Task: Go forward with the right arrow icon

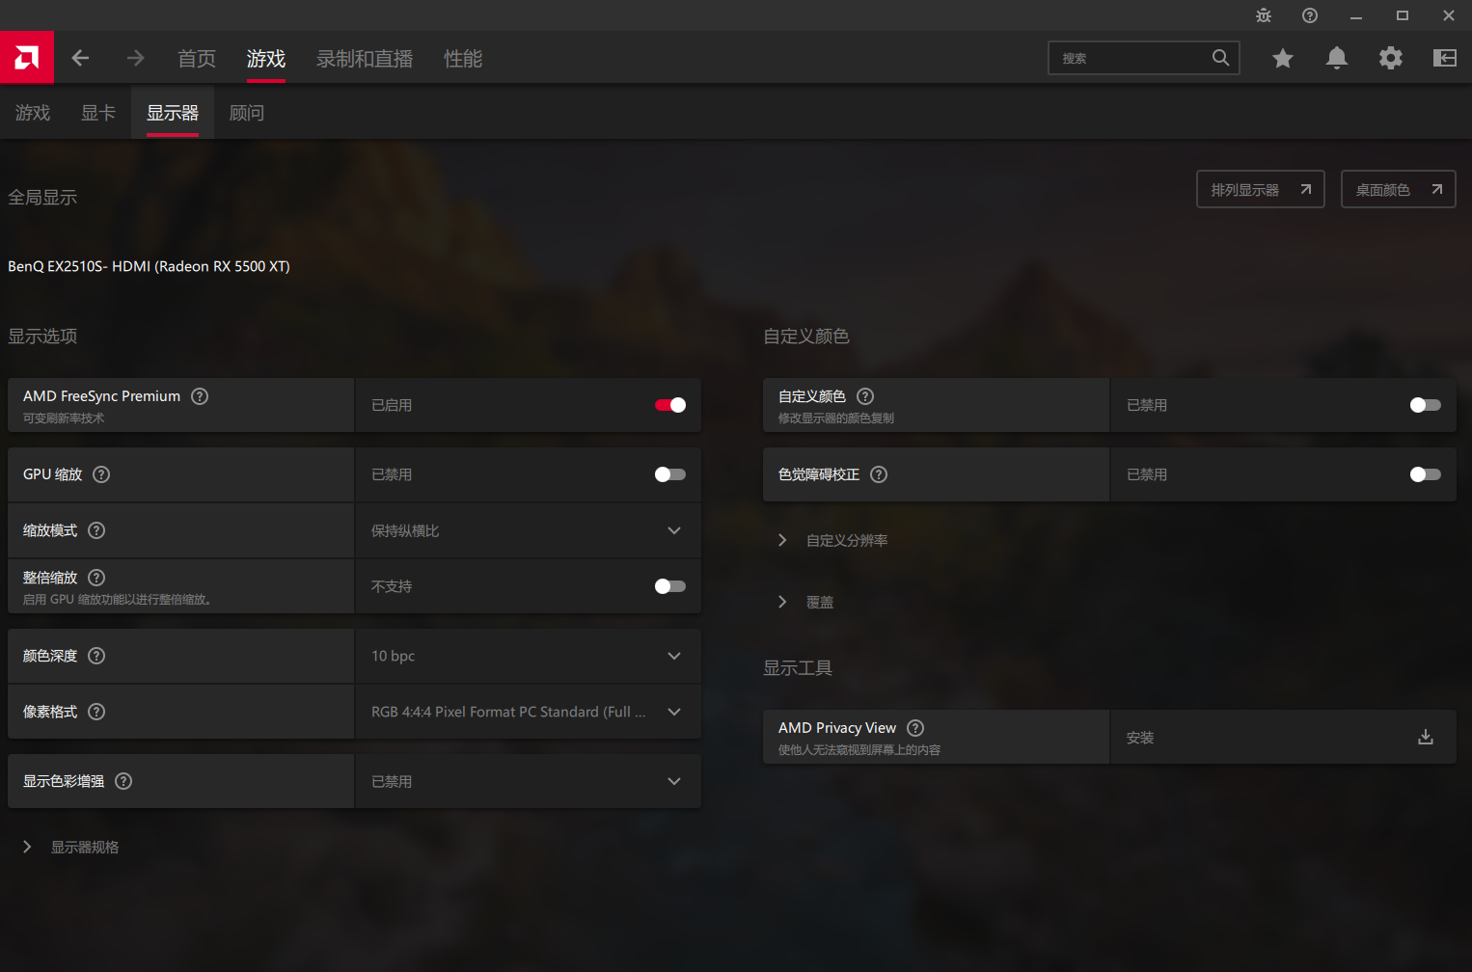Action: coord(135,58)
